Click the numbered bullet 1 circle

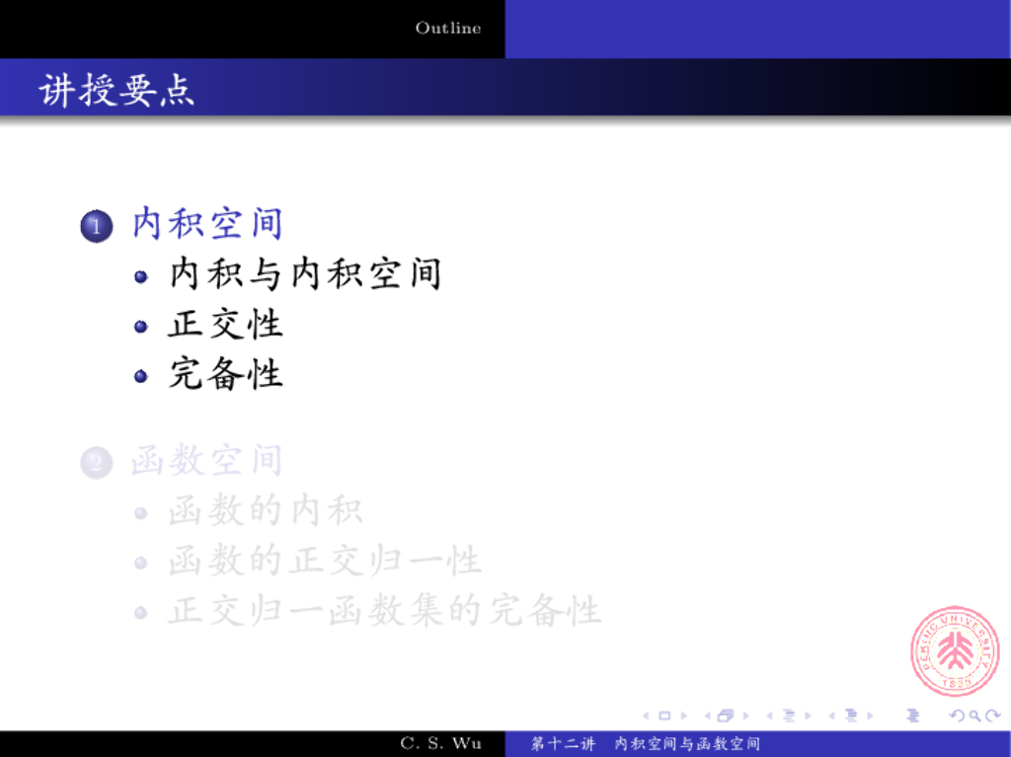(97, 226)
